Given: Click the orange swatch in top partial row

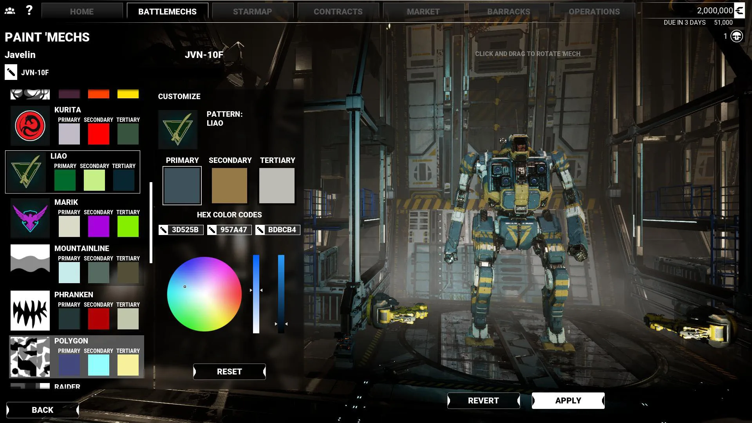Looking at the screenshot, I should [99, 94].
